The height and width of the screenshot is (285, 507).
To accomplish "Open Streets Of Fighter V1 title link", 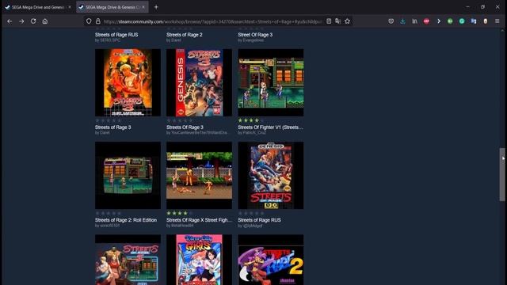I will click(x=271, y=127).
